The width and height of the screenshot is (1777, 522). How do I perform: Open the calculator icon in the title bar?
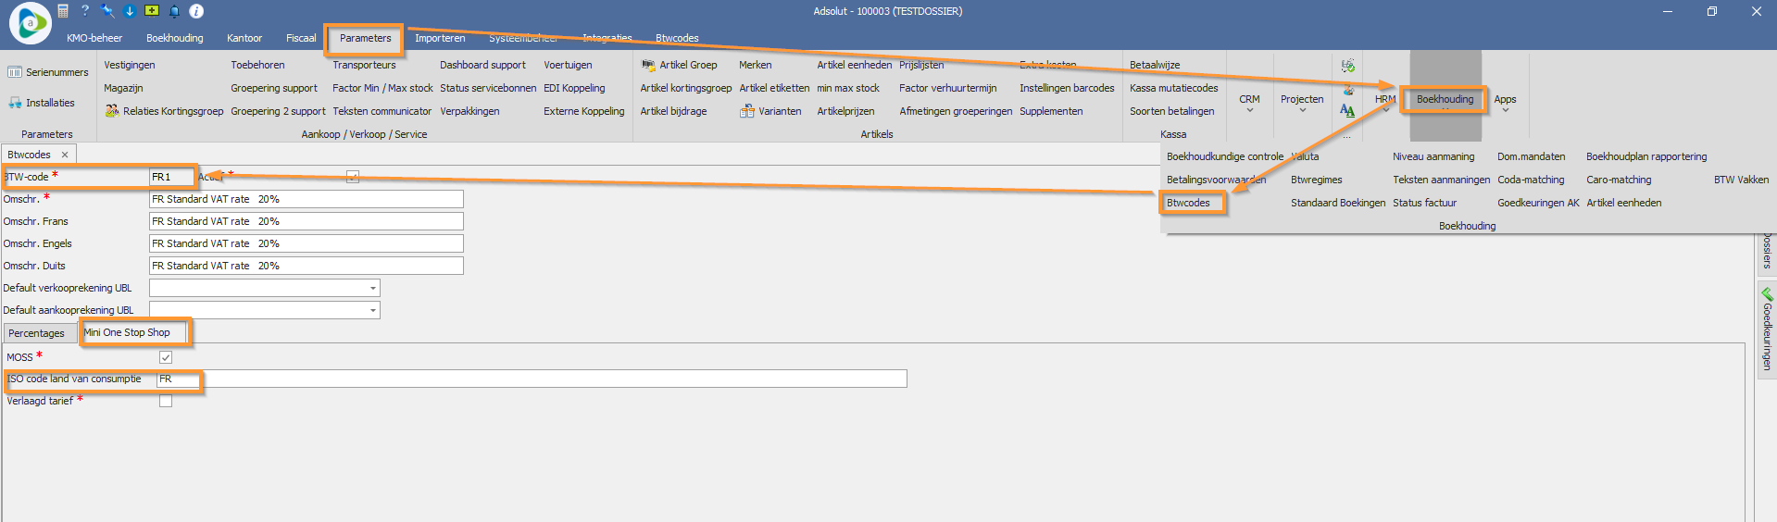(63, 11)
